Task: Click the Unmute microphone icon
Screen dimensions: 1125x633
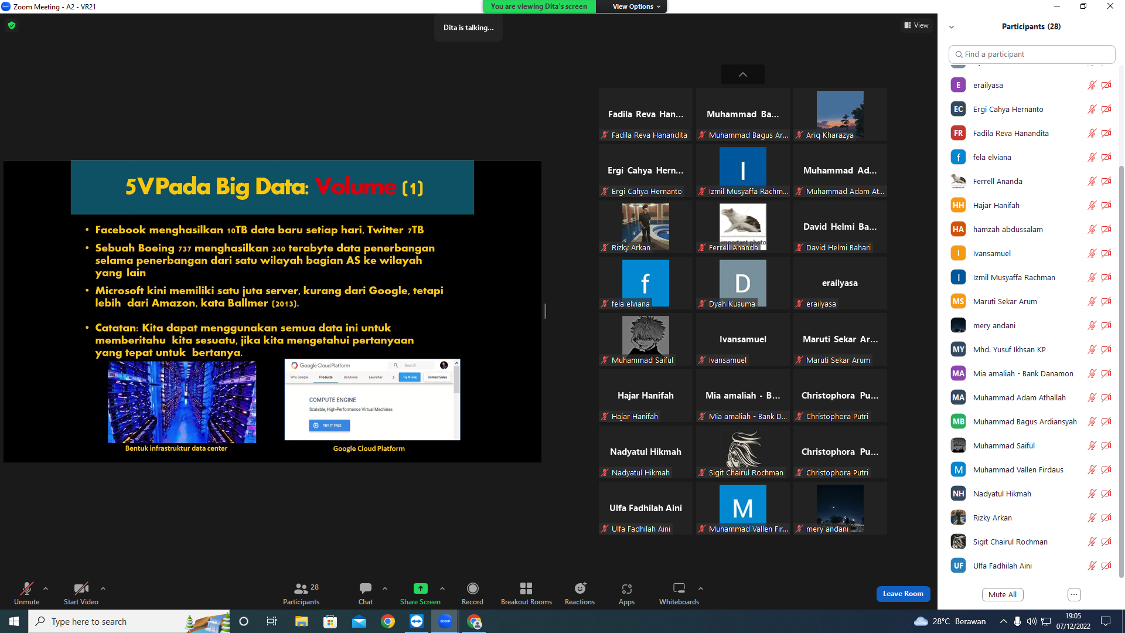Action: point(26,588)
